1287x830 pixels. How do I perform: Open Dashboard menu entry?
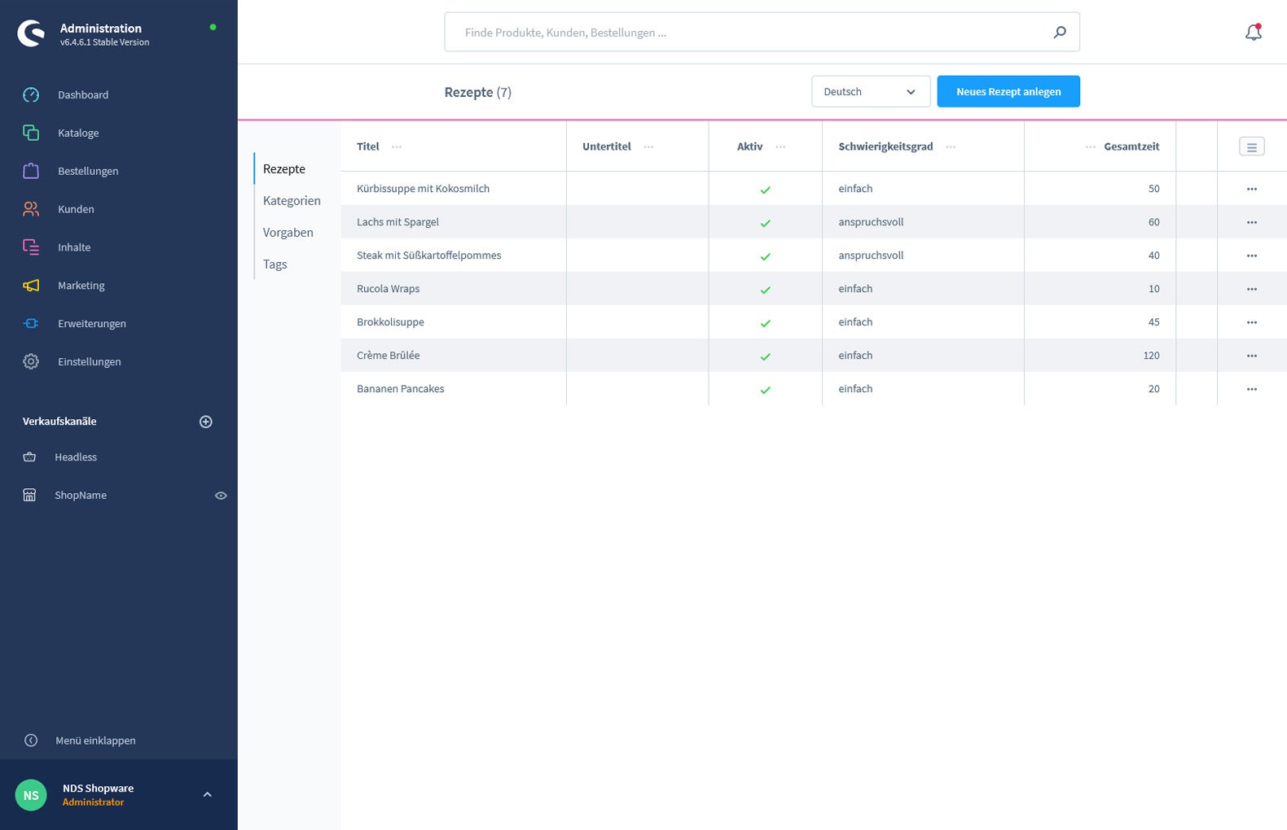pos(83,94)
